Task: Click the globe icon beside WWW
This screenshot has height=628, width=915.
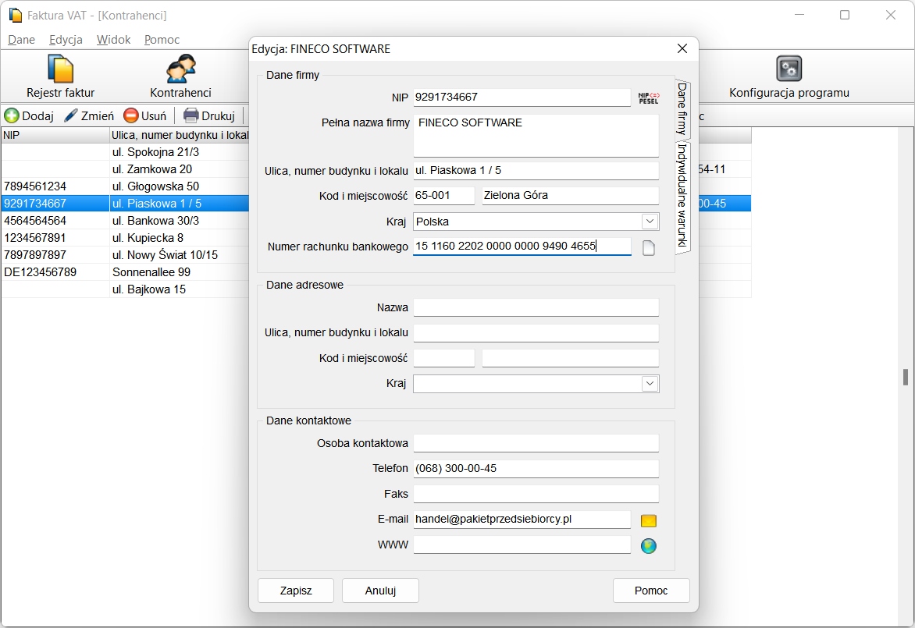Action: [648, 546]
